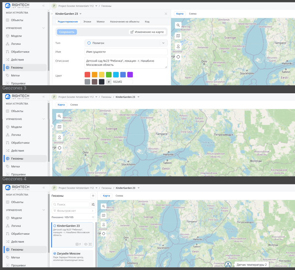Open filter settings icon beside the Поиск field
Viewport: 295px width, 270px height.
[93, 204]
